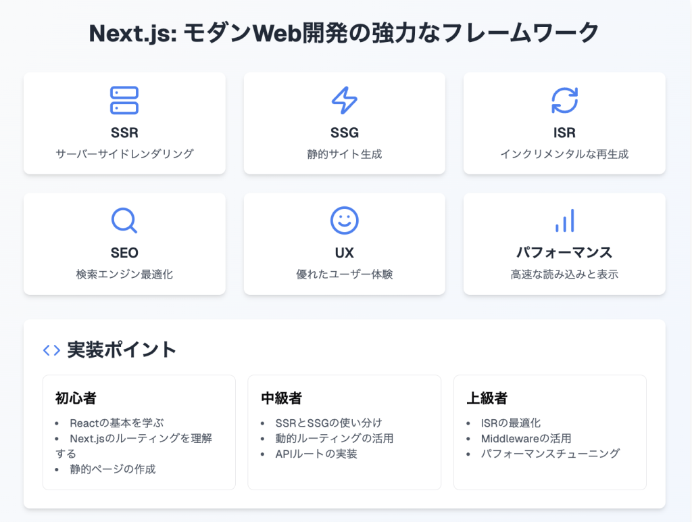Click the SEO magnifying glass icon
Image resolution: width=692 pixels, height=522 pixels.
click(124, 220)
